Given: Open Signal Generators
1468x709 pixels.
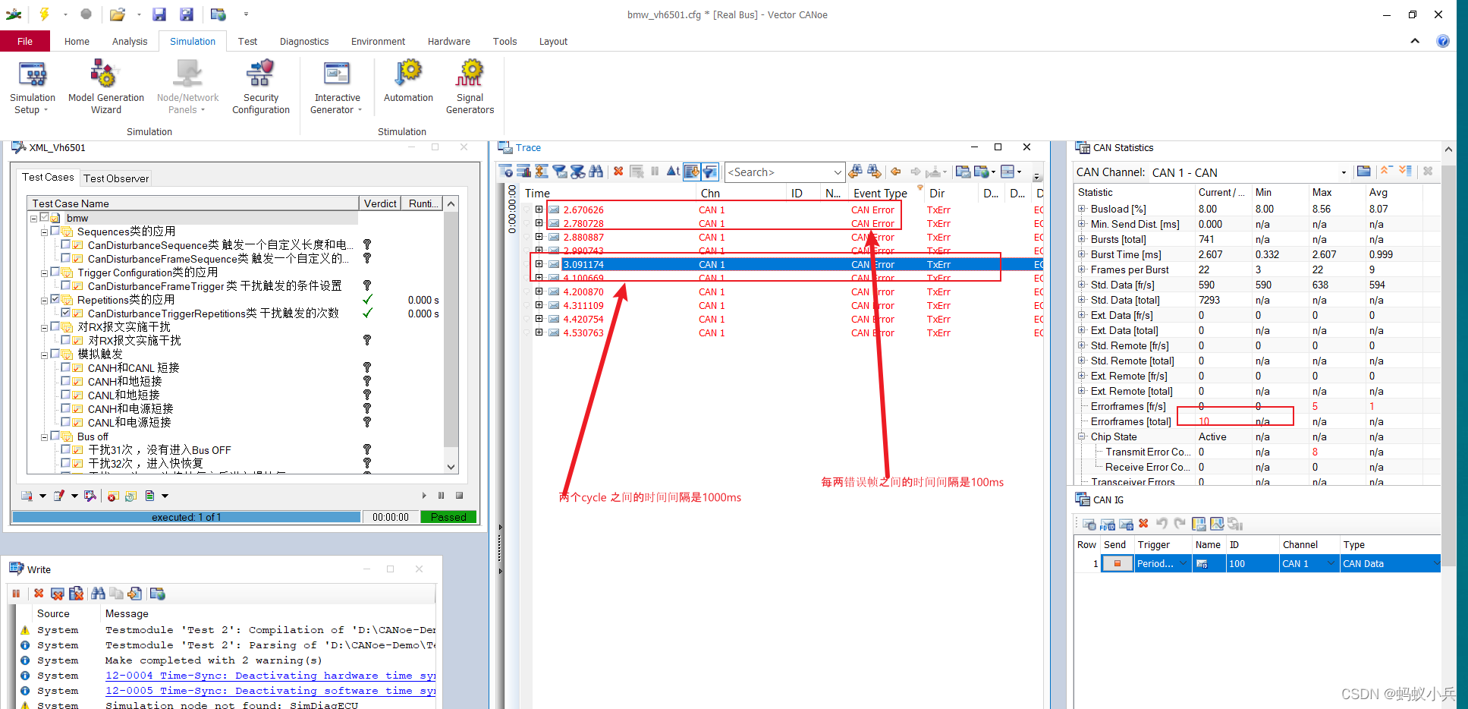Looking at the screenshot, I should pyautogui.click(x=470, y=87).
